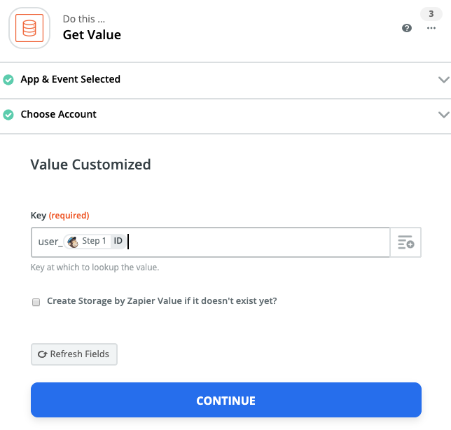Select the Choose Account section title

(x=58, y=115)
